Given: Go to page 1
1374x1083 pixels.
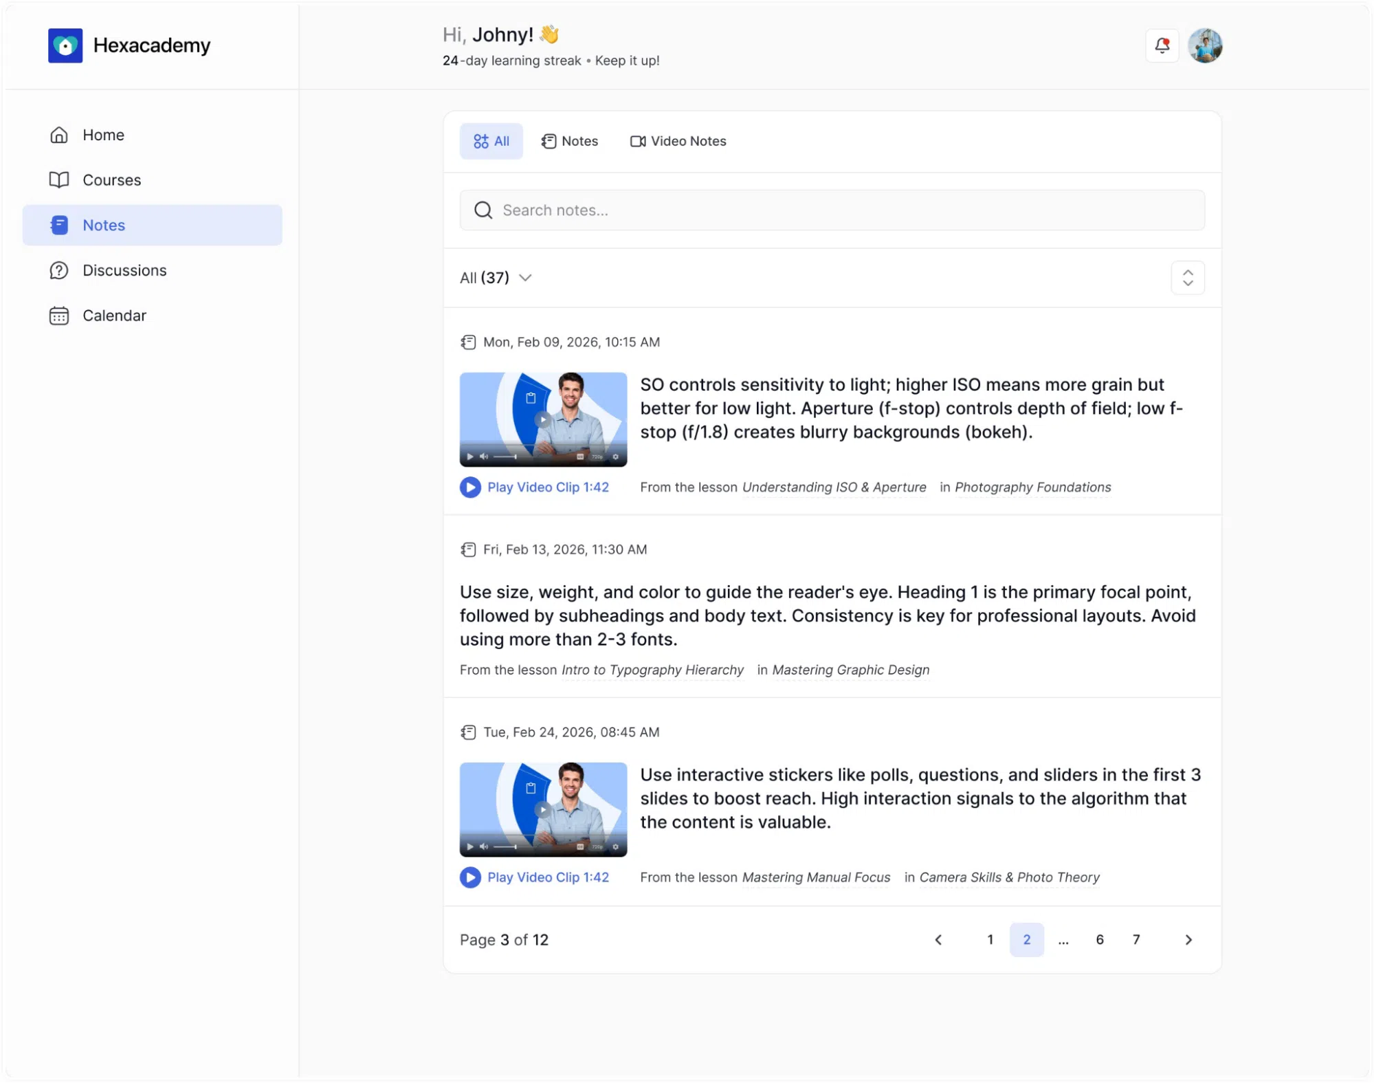Looking at the screenshot, I should click(x=990, y=940).
